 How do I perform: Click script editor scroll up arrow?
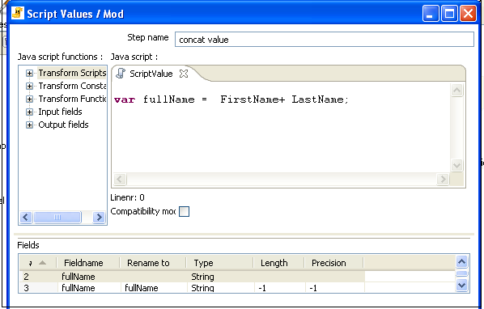pyautogui.click(x=456, y=90)
